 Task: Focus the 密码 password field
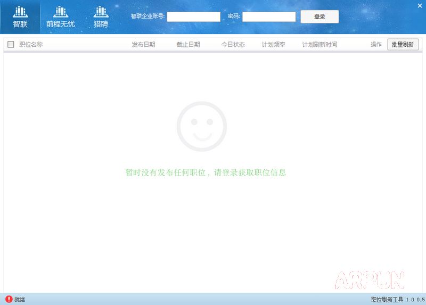269,17
